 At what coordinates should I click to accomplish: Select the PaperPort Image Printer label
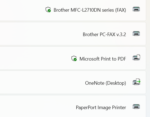click(101, 107)
